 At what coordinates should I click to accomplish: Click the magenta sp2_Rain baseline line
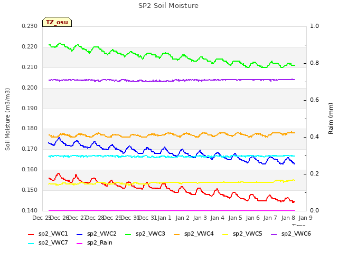pos(172,211)
